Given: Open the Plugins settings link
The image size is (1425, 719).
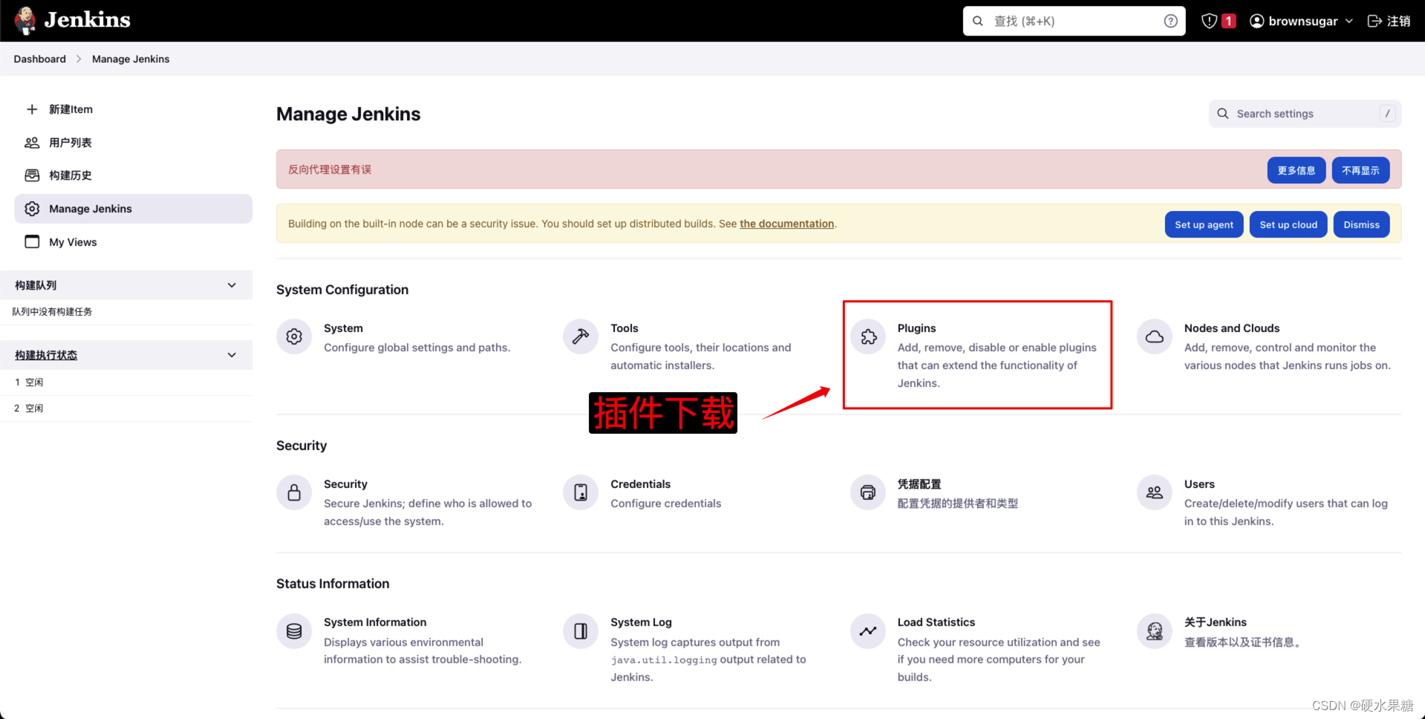Looking at the screenshot, I should [916, 328].
